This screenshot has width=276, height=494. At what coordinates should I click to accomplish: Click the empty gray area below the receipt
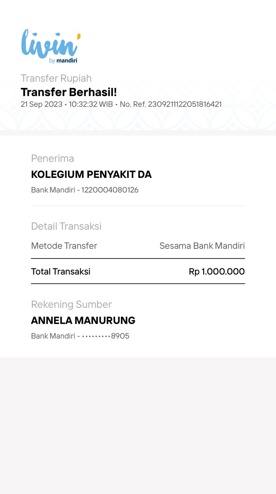click(138, 426)
